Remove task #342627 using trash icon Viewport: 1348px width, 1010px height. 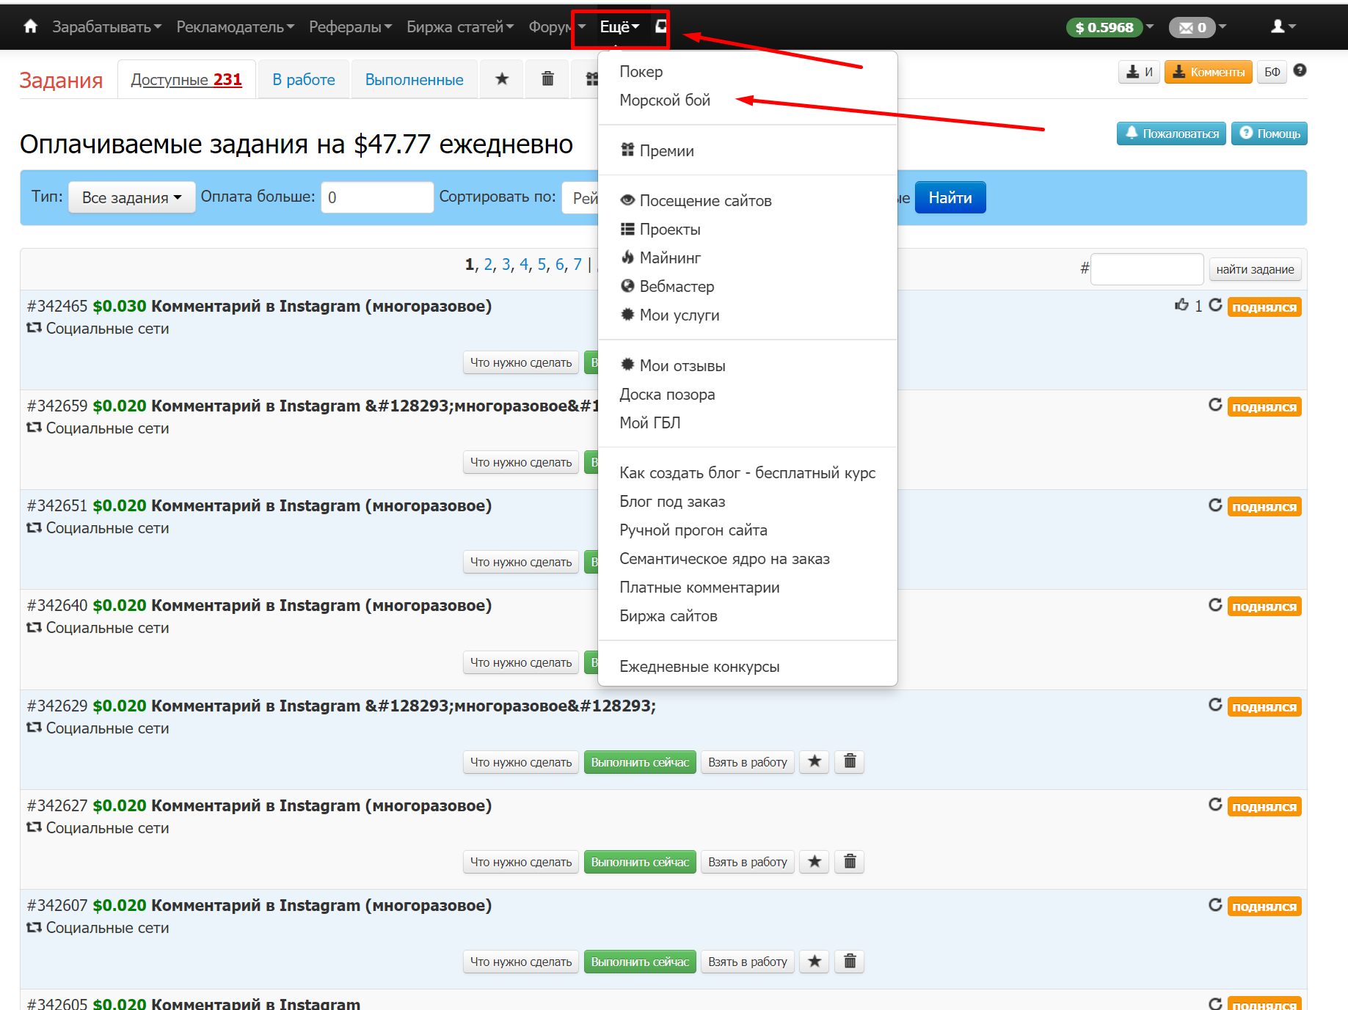tap(850, 862)
